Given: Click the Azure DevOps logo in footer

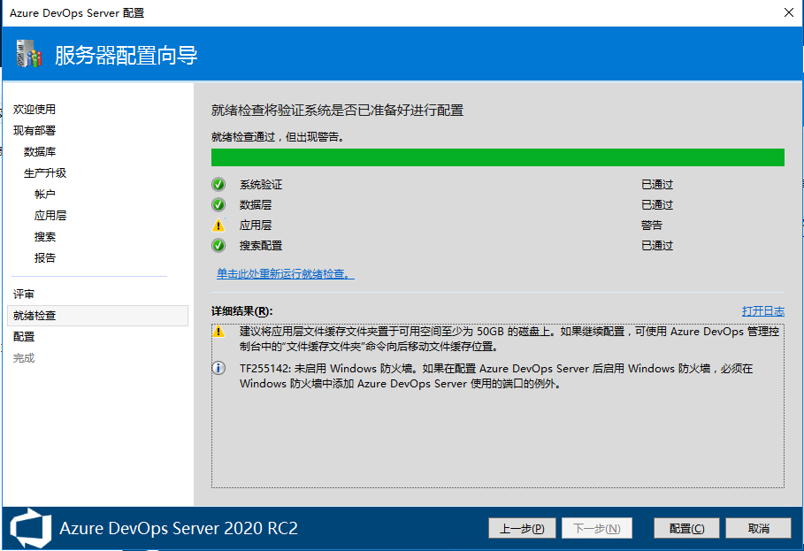Looking at the screenshot, I should click(x=31, y=528).
